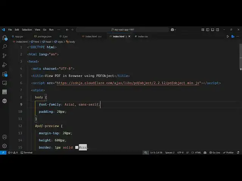Open the Manage gear menu

tap(5, 146)
